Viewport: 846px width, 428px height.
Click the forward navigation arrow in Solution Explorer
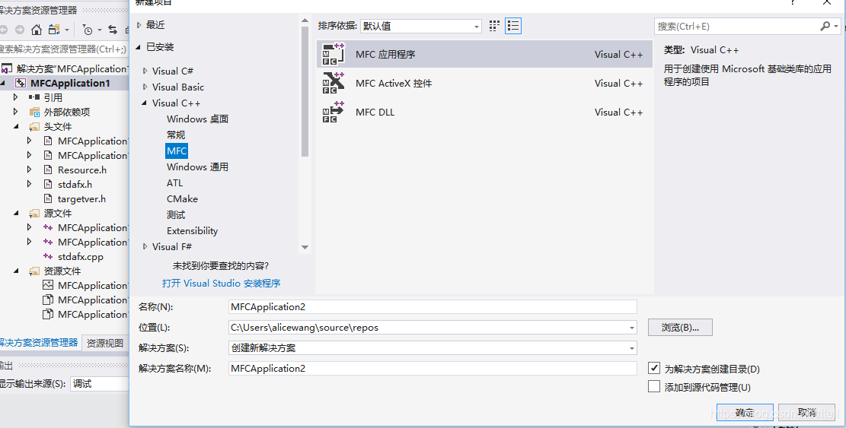[x=20, y=30]
